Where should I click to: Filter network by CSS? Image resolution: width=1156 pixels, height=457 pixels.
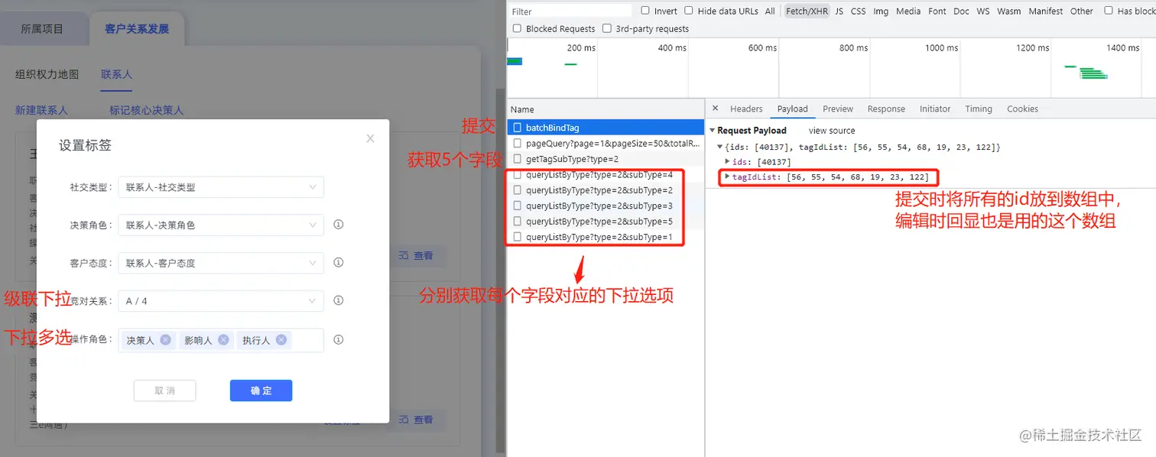[x=858, y=11]
